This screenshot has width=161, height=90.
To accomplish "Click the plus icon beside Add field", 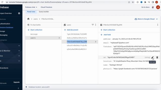I will (x=101, y=35).
